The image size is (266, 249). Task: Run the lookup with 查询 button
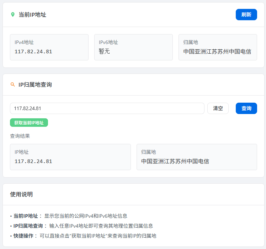[x=246, y=108]
